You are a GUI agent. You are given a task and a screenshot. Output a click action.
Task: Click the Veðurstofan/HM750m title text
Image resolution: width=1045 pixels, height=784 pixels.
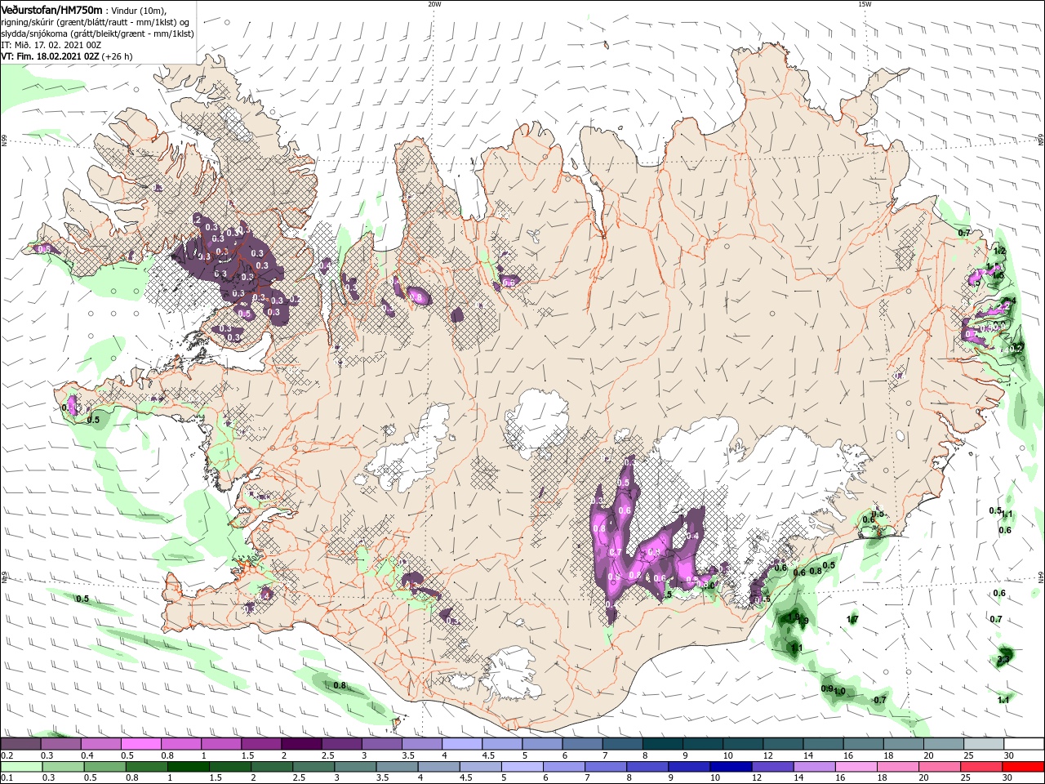tap(51, 9)
